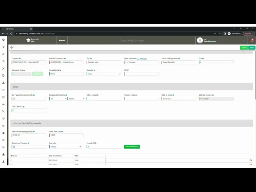The height and width of the screenshot is (192, 256).
Task: Click the Novo button
Action: click(x=252, y=48)
